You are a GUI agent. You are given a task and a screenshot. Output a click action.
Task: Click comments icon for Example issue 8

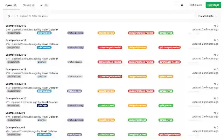(215, 127)
